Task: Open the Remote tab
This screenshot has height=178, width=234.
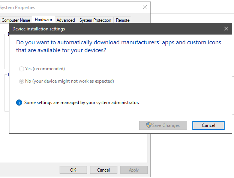Action: tap(123, 20)
